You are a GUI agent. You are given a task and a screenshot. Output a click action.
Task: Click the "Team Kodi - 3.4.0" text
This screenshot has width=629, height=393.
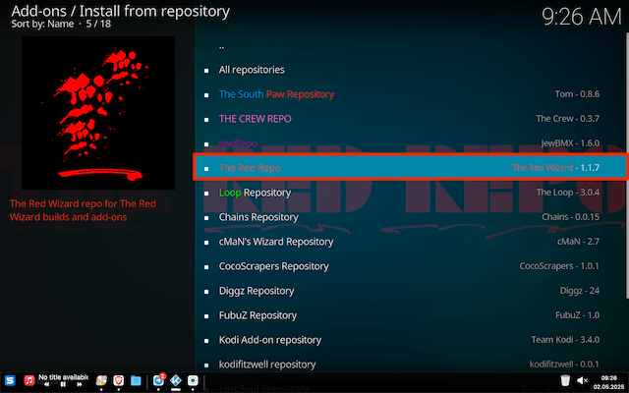coord(566,340)
